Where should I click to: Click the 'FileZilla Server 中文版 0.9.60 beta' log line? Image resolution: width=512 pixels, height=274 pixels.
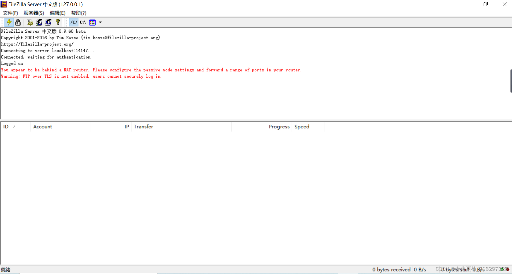pos(43,31)
